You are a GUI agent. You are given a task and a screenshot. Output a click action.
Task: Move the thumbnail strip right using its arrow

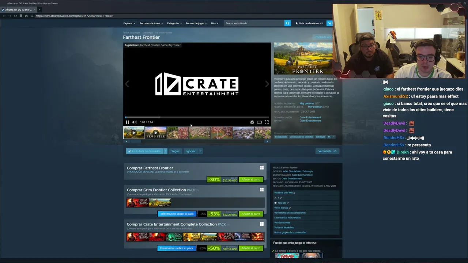point(267,141)
